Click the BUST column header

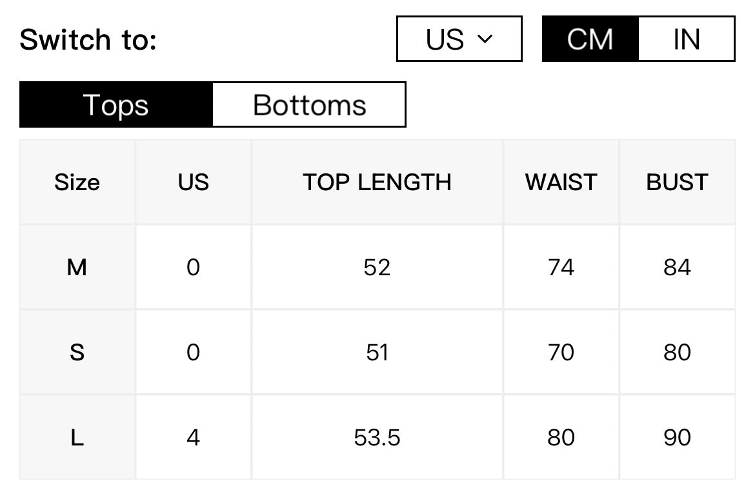(677, 182)
